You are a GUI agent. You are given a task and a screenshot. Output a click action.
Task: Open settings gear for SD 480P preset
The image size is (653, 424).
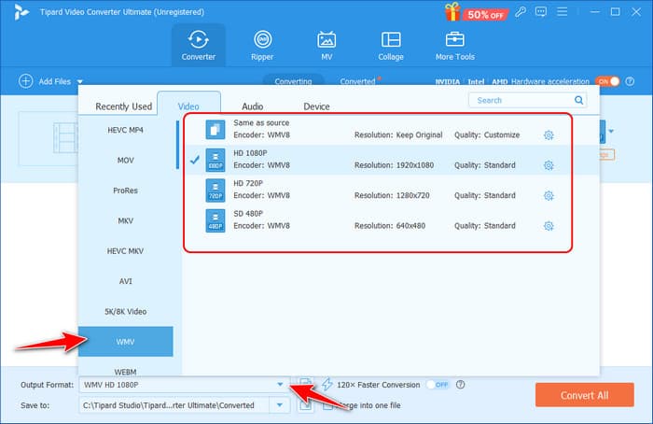point(549,226)
